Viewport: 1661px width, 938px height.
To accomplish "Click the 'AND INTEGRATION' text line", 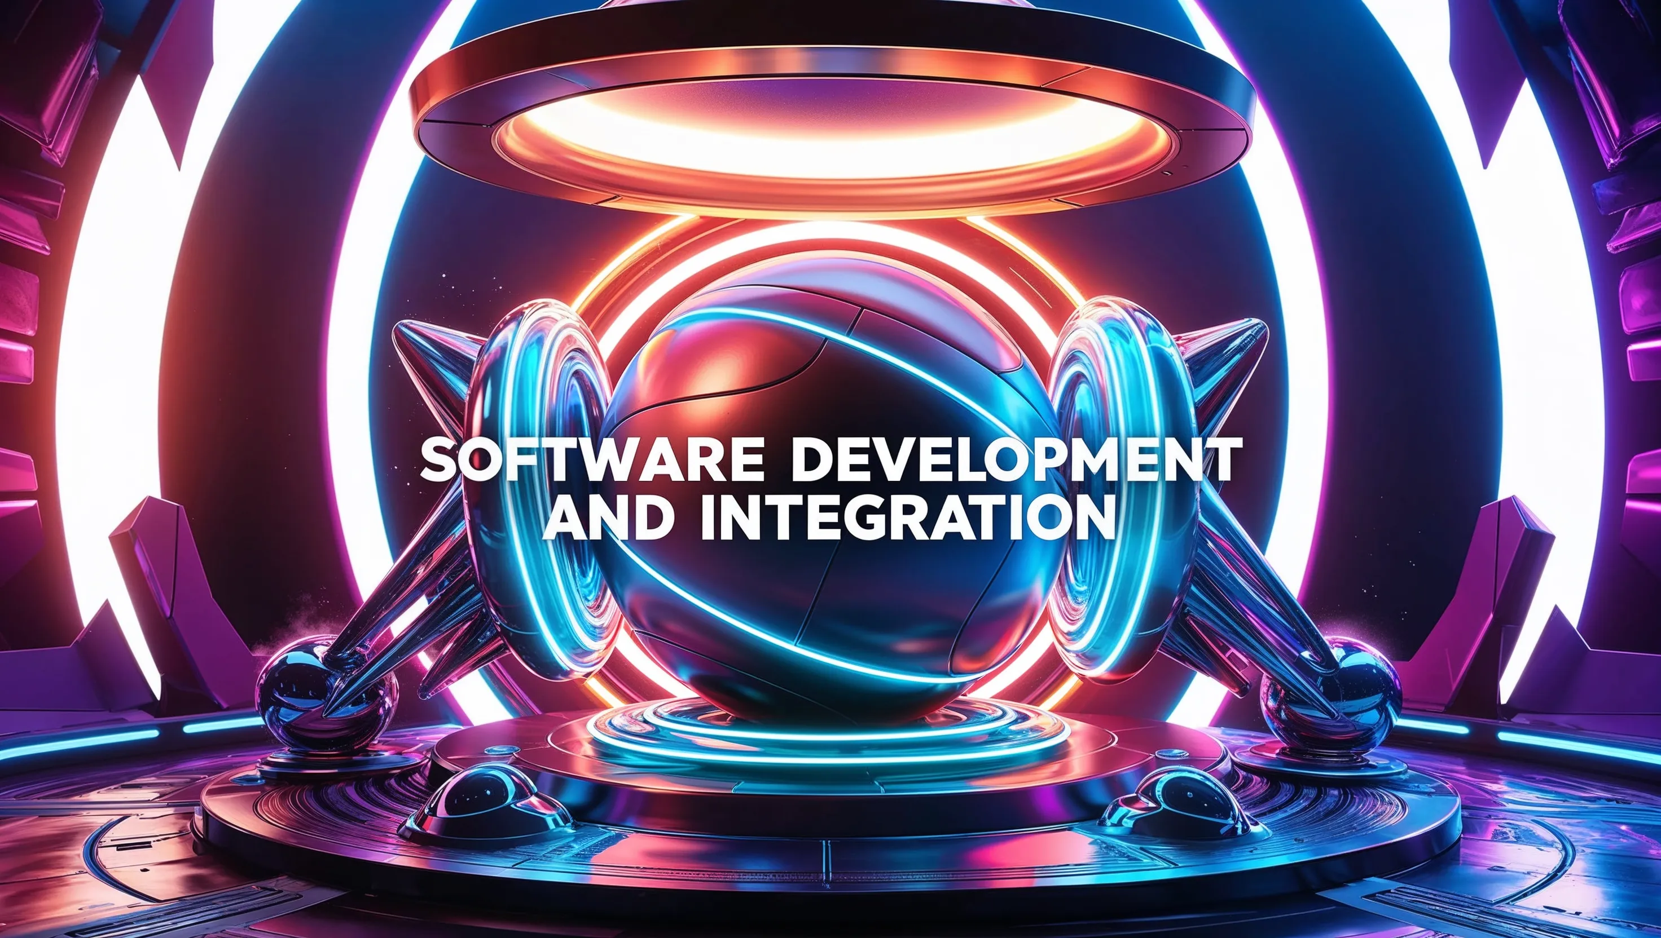I will pyautogui.click(x=829, y=519).
